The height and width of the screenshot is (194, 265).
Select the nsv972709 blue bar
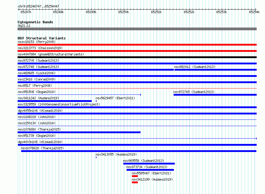[137, 63]
